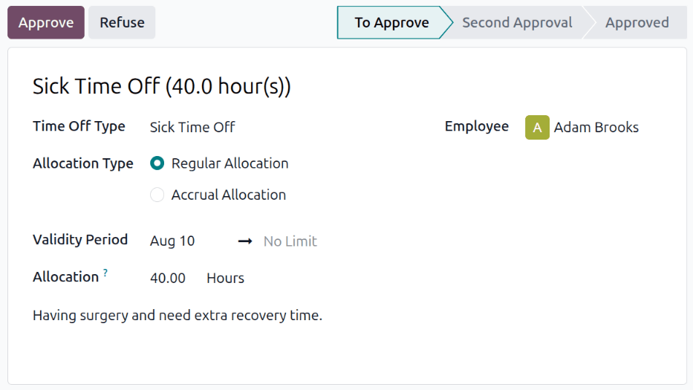Open the Adam Brooks avatar icon

click(x=537, y=127)
